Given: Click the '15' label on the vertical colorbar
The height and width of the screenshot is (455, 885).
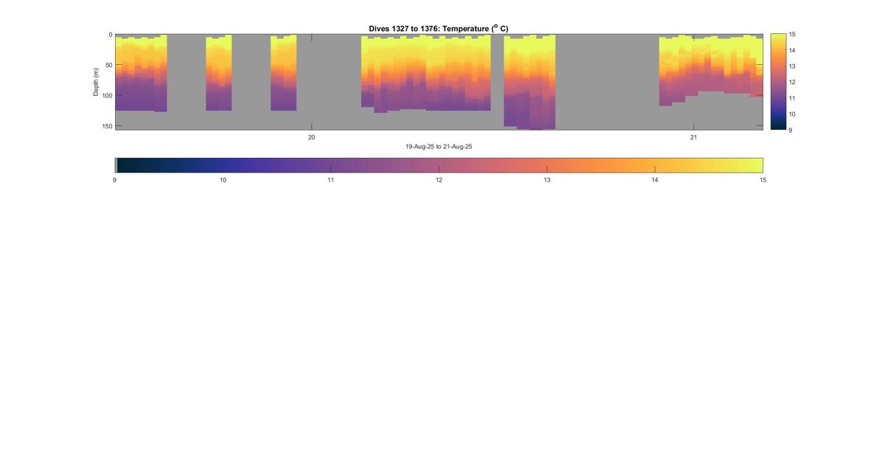Looking at the screenshot, I should pyautogui.click(x=792, y=35).
